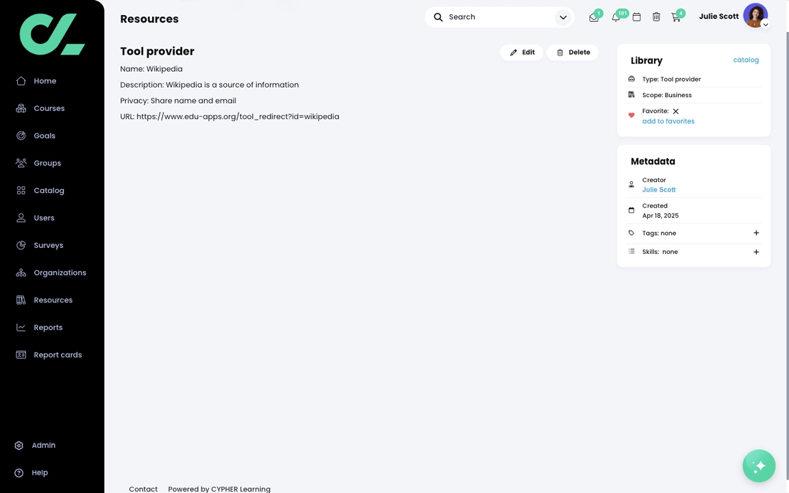Open Resources in the sidebar
Image resolution: width=789 pixels, height=493 pixels.
pos(52,301)
